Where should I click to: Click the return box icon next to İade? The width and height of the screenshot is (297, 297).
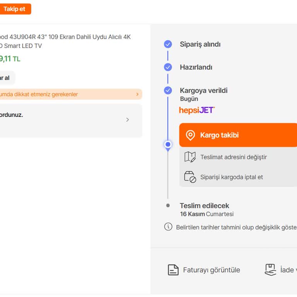tap(270, 270)
